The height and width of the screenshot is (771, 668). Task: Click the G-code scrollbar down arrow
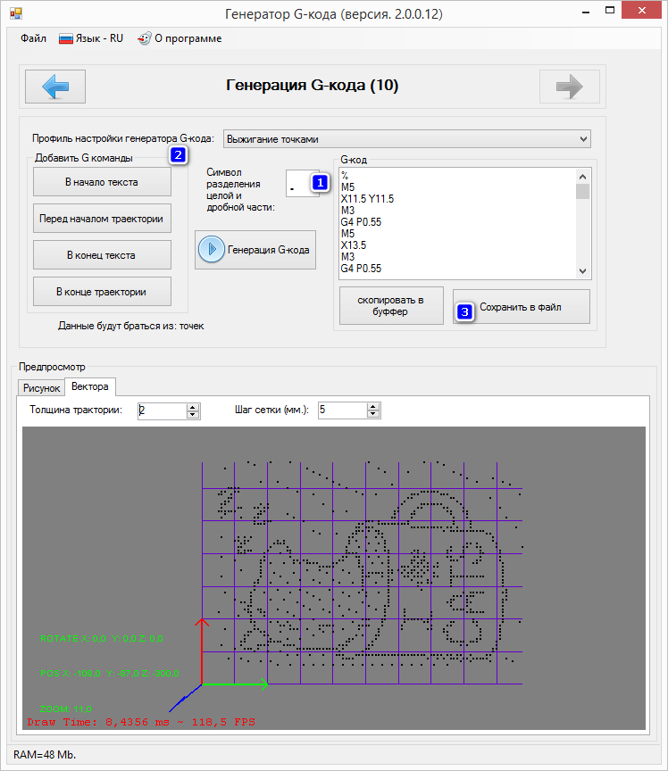[583, 271]
